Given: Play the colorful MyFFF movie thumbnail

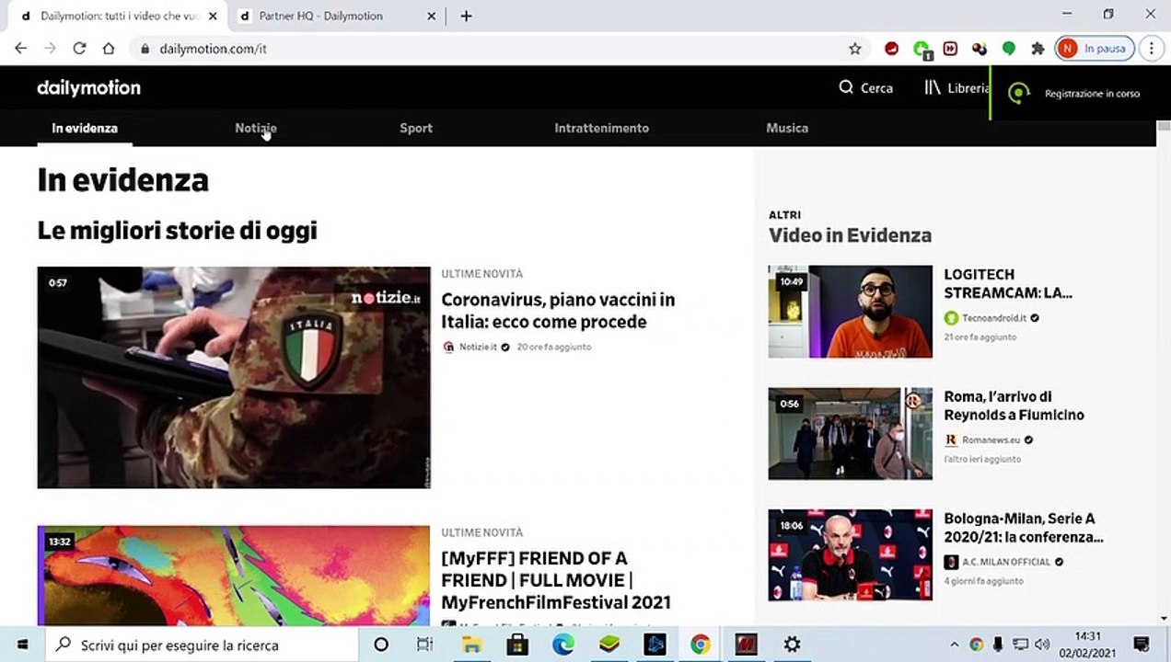Looking at the screenshot, I should point(234,576).
